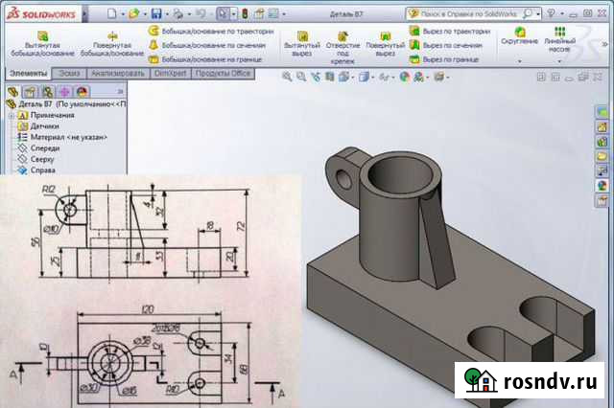Choose Бобышка/основание по траектории
This screenshot has height=408, width=614.
coord(211,32)
